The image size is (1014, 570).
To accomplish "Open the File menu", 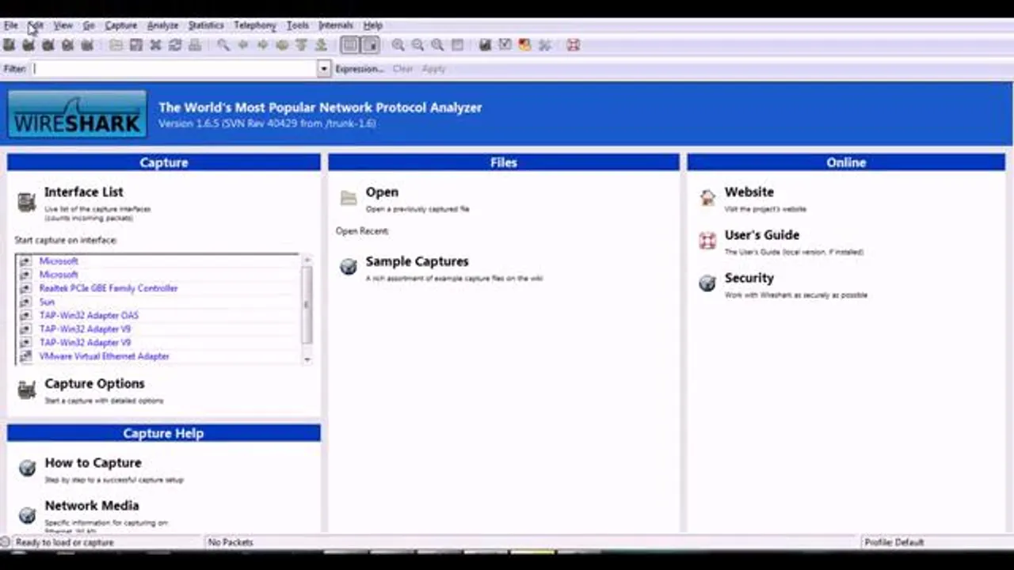I will coord(11,25).
